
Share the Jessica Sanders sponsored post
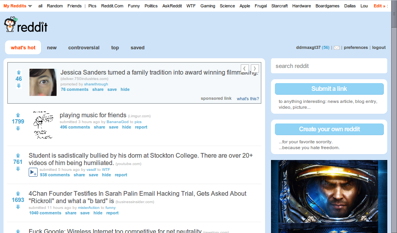tap(98, 89)
